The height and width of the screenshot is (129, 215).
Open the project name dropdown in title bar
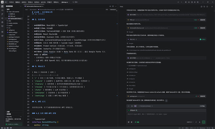point(65,2)
